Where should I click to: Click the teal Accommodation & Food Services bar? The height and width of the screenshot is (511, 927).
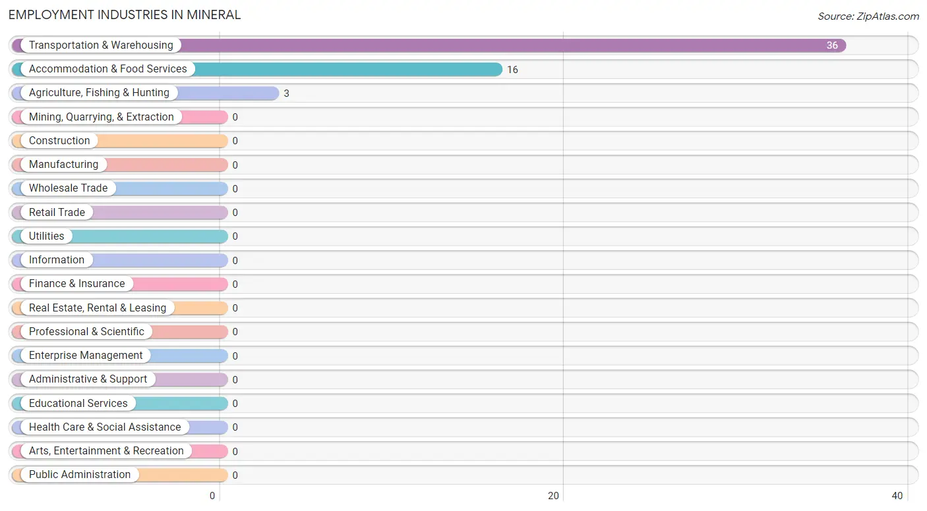(257, 69)
